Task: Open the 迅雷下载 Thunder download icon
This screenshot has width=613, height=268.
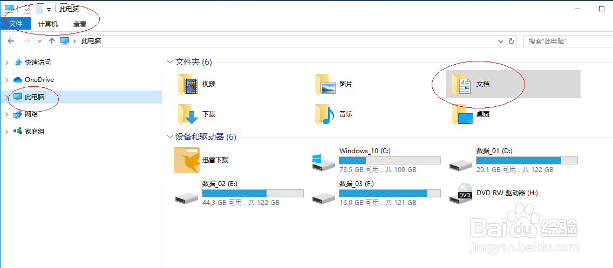Action: point(187,160)
